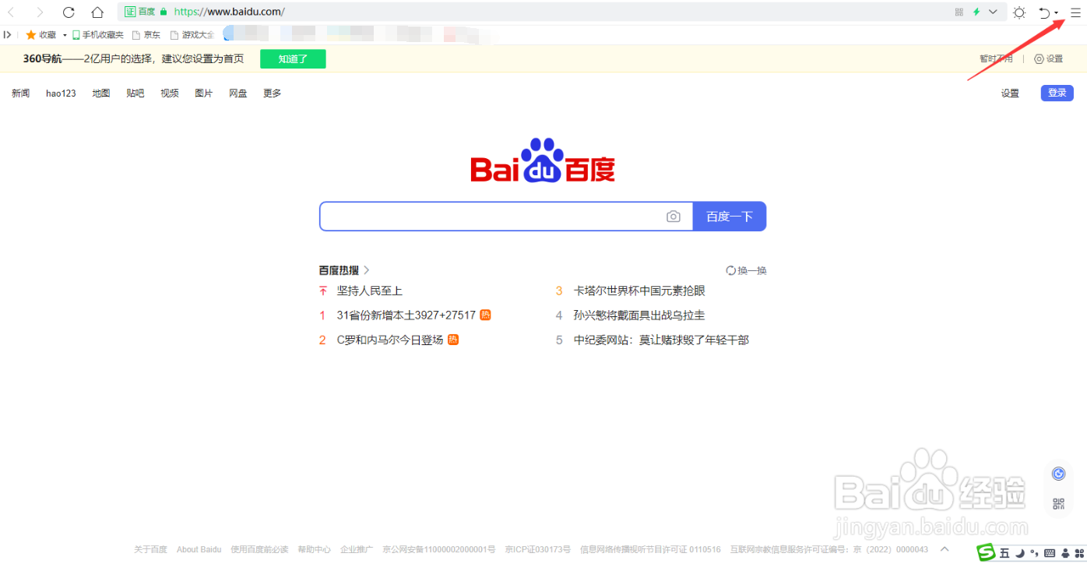The image size is (1087, 564).
Task: Open the 关于百度 footer link
Action: (x=150, y=549)
